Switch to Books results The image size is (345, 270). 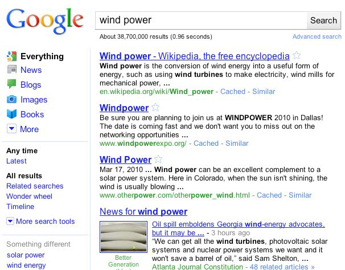coord(32,114)
